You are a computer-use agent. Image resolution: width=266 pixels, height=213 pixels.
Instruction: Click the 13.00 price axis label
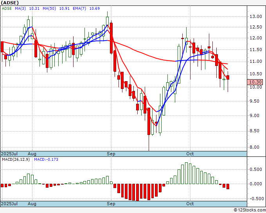tap(256, 16)
